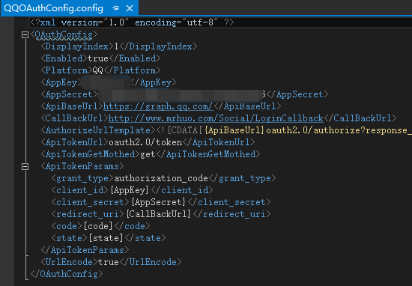Click the opening AppKey tag
The height and width of the screenshot is (286, 412).
tap(61, 82)
